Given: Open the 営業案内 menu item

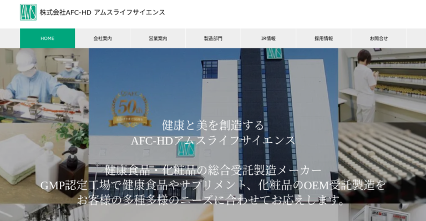Looking at the screenshot, I should (x=158, y=38).
